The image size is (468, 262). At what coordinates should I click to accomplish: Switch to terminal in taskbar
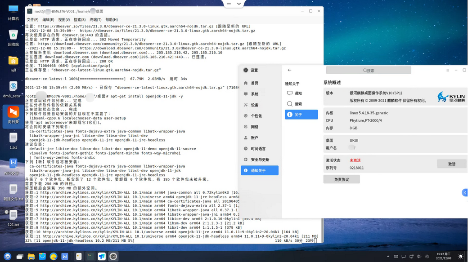90,256
